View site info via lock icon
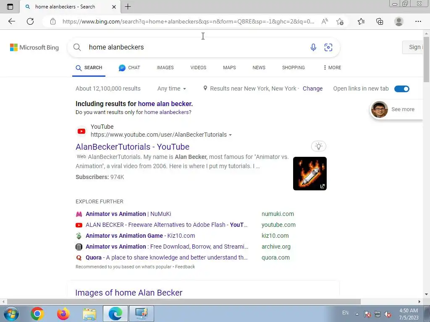The width and height of the screenshot is (430, 322). 53,21
